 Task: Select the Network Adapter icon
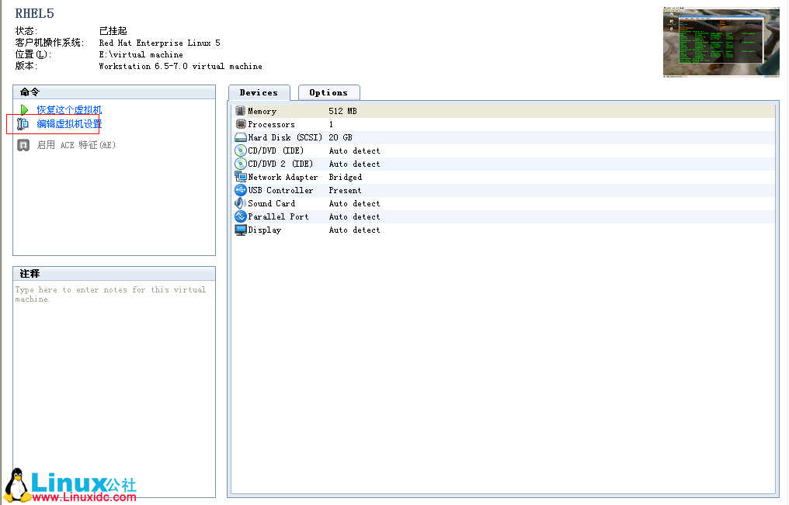point(241,176)
